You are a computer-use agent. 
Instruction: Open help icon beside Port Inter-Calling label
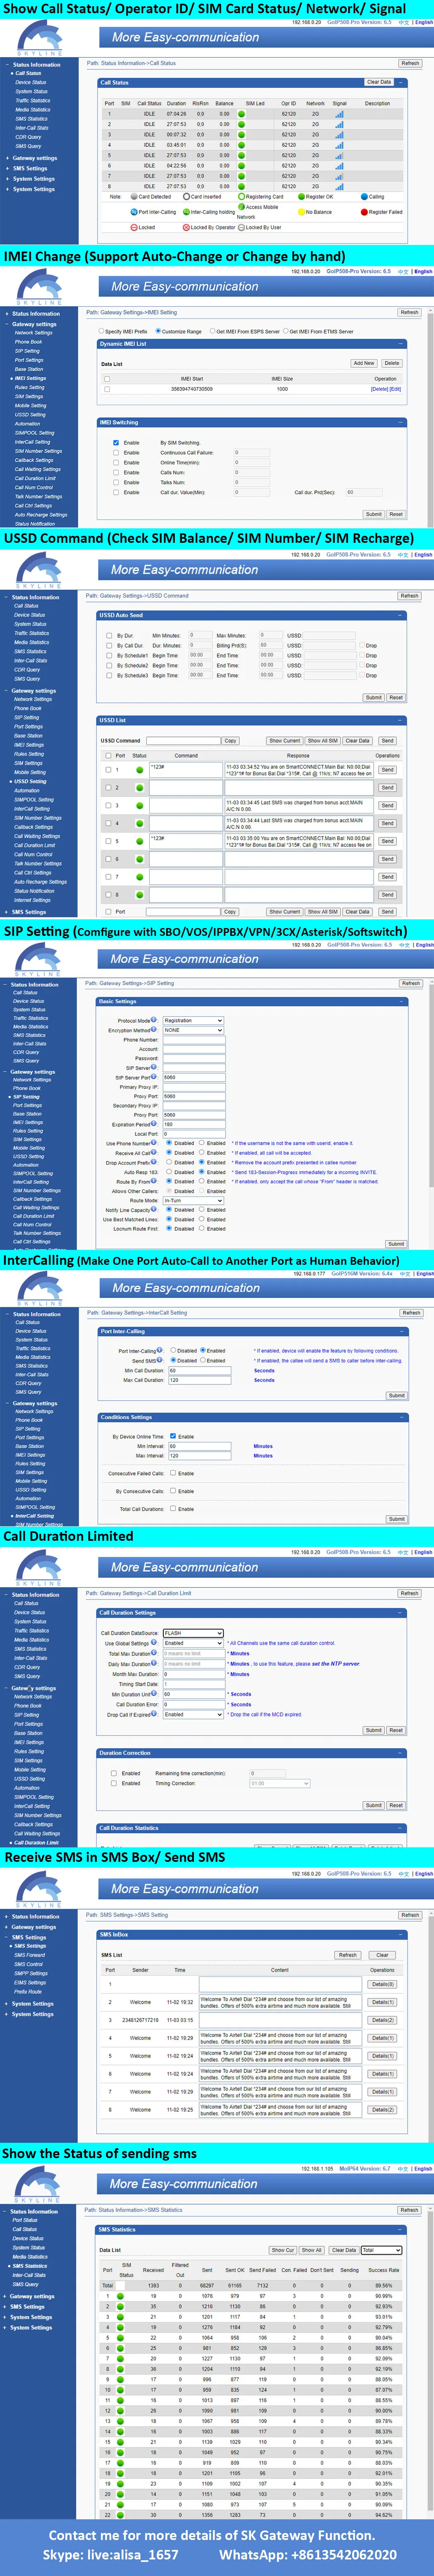pos(160,1350)
